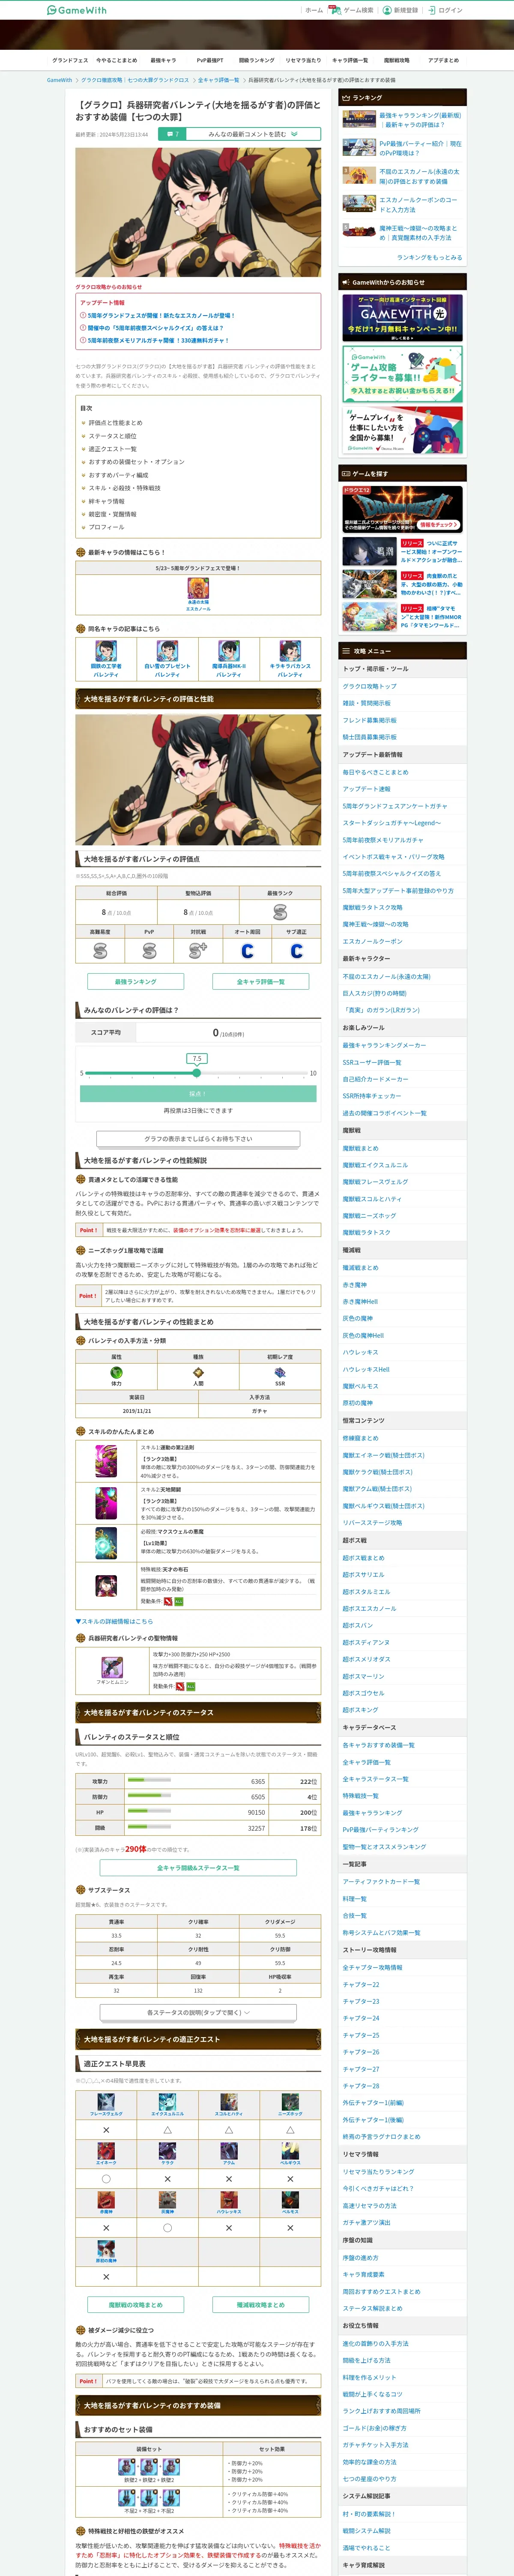
Task: Expand みんなの最新コメントを読む comments
Action: coord(253,133)
